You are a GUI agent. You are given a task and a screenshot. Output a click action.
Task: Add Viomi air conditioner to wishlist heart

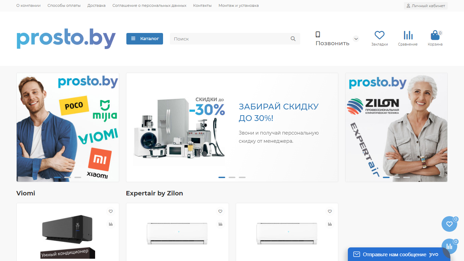[x=111, y=211]
